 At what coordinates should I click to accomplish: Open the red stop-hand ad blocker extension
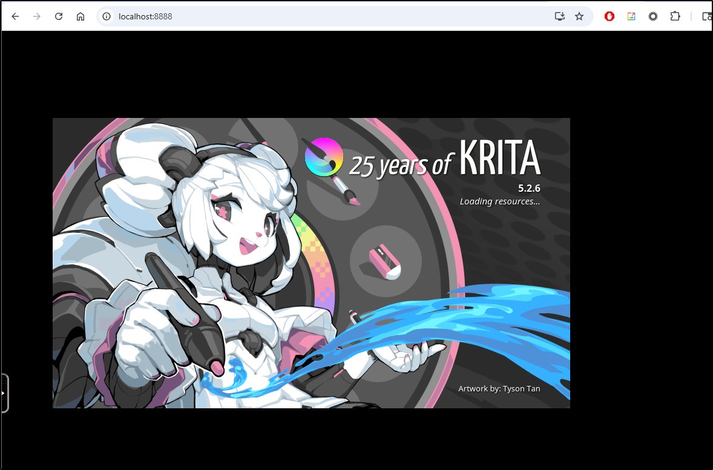[x=609, y=16]
